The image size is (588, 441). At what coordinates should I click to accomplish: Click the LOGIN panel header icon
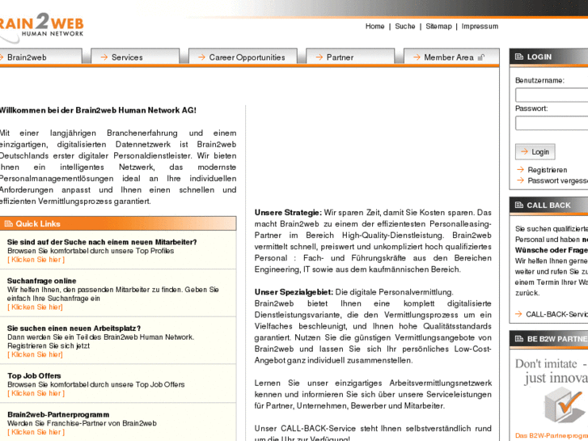coord(519,57)
